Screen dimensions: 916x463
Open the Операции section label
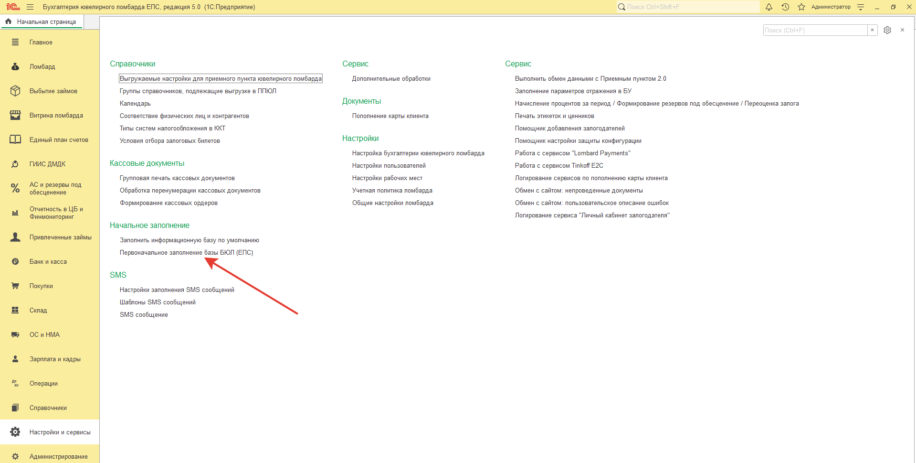tap(43, 384)
